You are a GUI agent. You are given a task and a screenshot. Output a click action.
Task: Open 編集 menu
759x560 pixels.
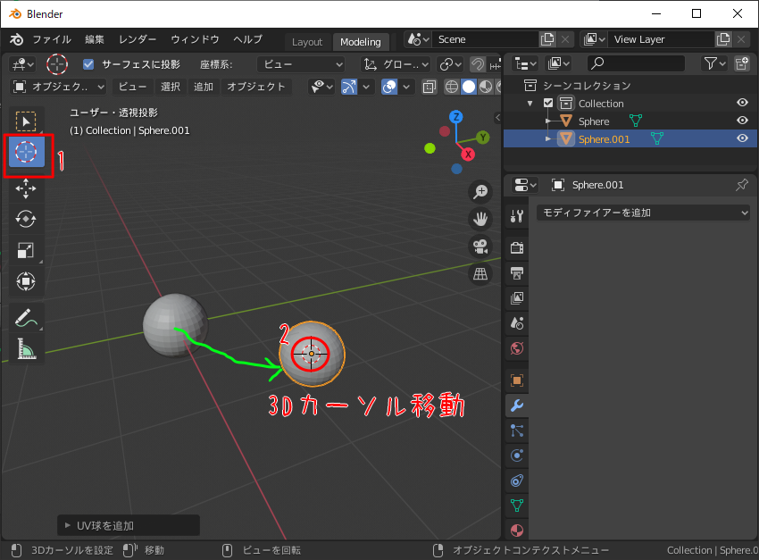click(95, 39)
